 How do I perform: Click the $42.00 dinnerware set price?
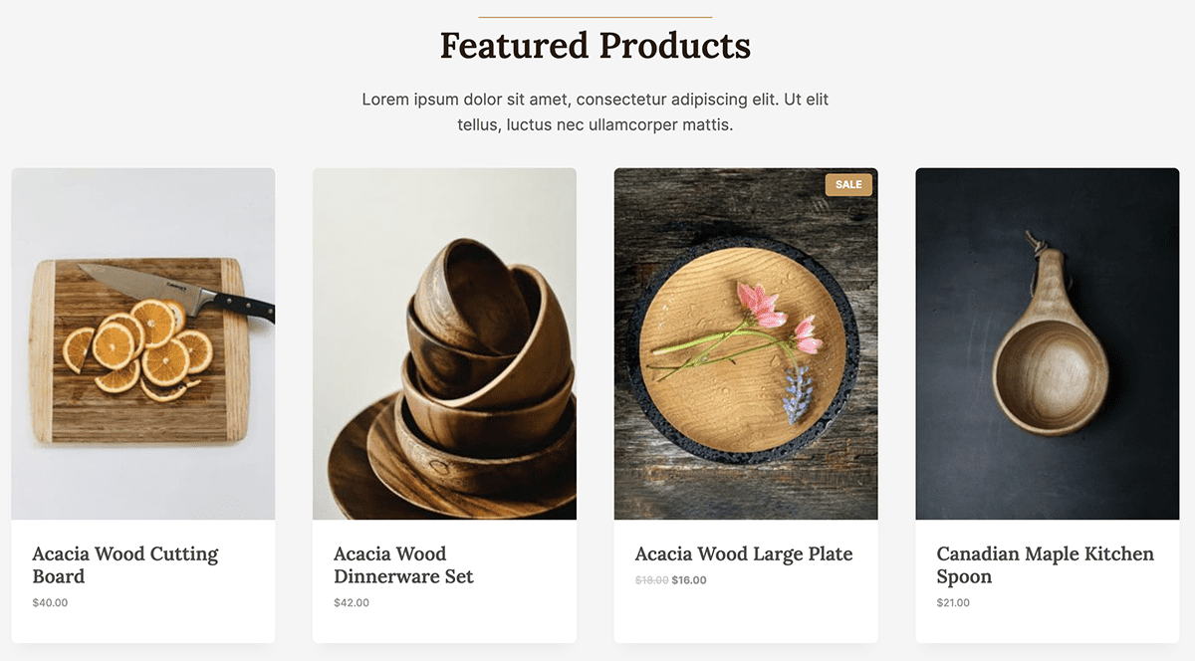click(352, 602)
